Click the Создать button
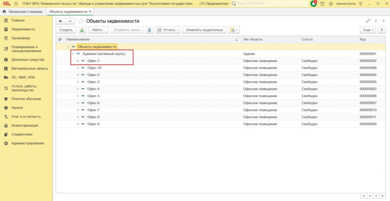Image resolution: width=390 pixels, height=201 pixels. tap(66, 30)
